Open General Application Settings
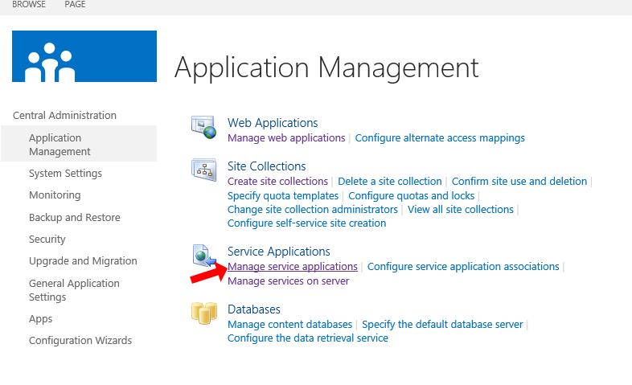632x385 pixels. click(74, 290)
